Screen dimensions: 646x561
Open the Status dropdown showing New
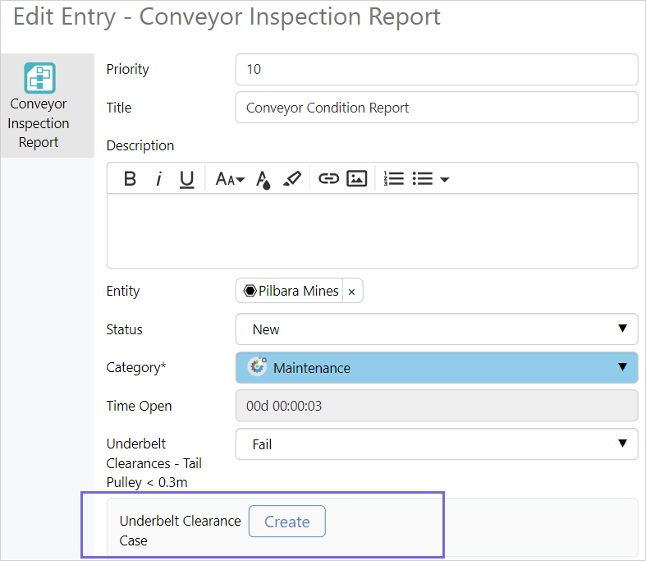[x=436, y=329]
